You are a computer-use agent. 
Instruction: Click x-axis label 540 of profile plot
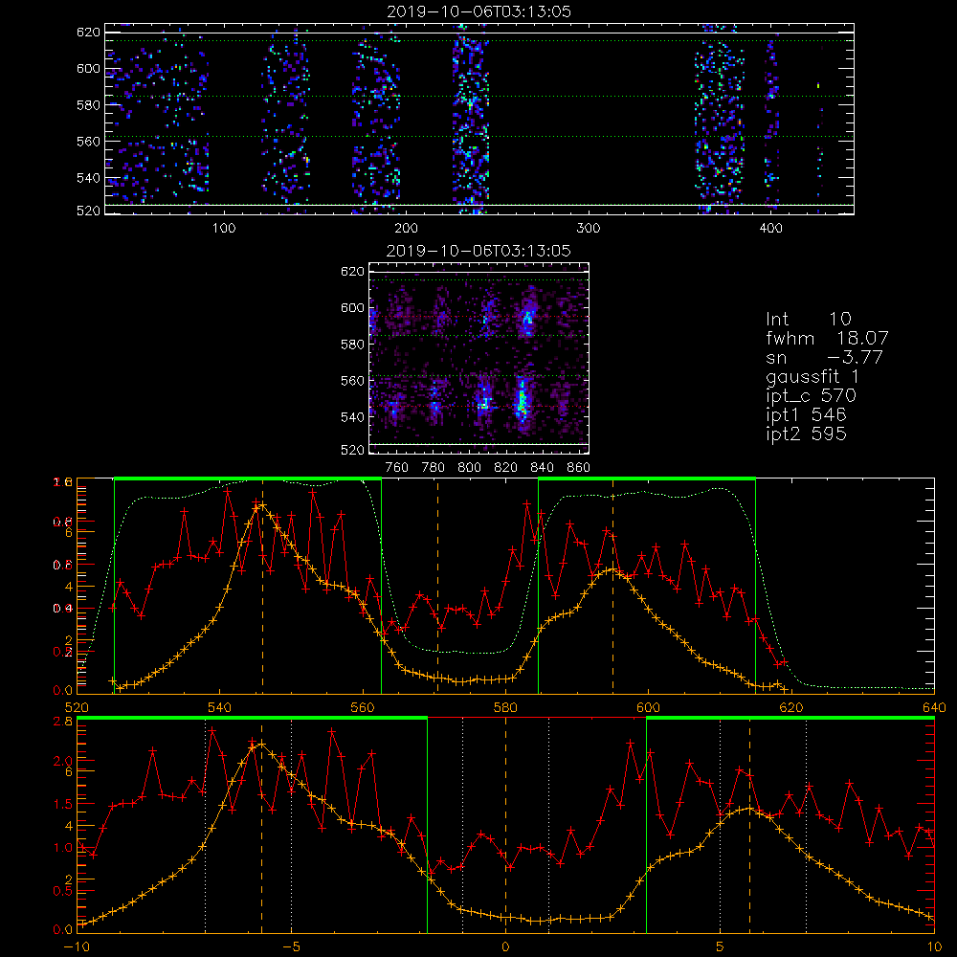[x=220, y=707]
